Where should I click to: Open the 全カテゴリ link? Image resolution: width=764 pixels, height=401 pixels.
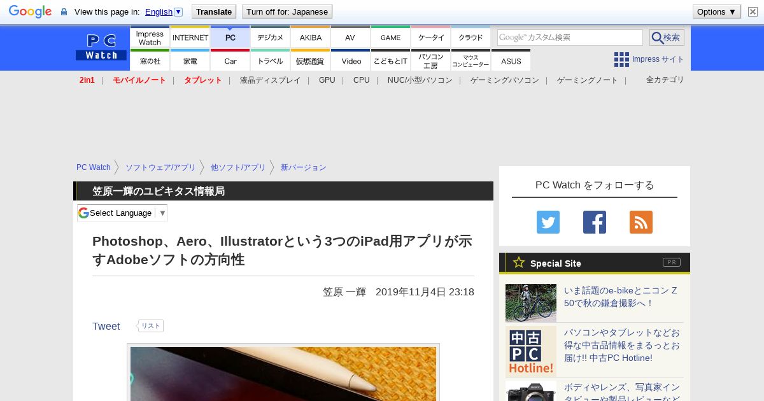coord(665,80)
